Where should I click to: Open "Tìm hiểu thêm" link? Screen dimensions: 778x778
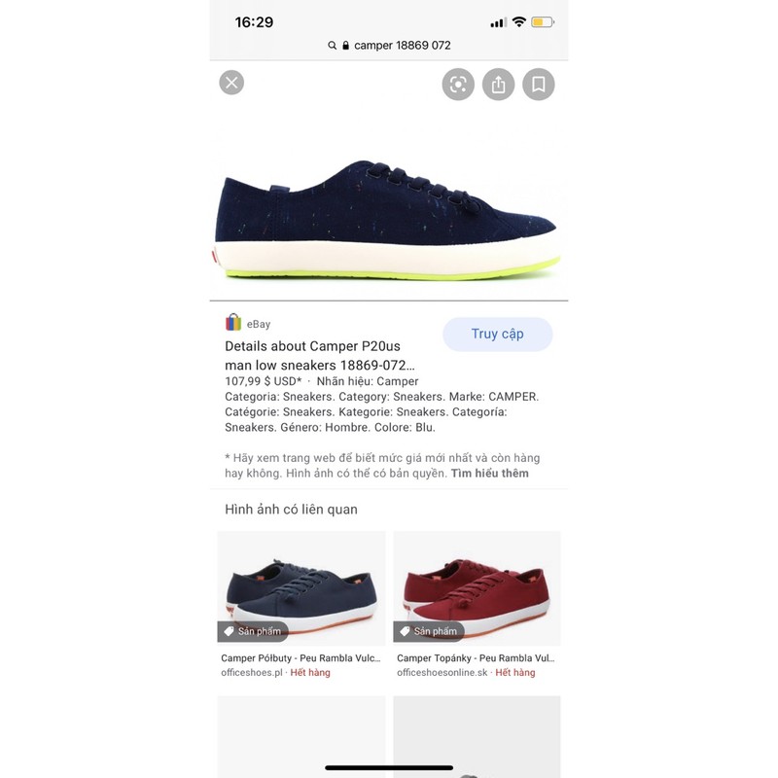[490, 474]
